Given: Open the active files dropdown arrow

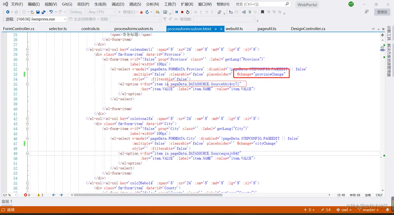Looking at the screenshot, I should tap(378, 29).
